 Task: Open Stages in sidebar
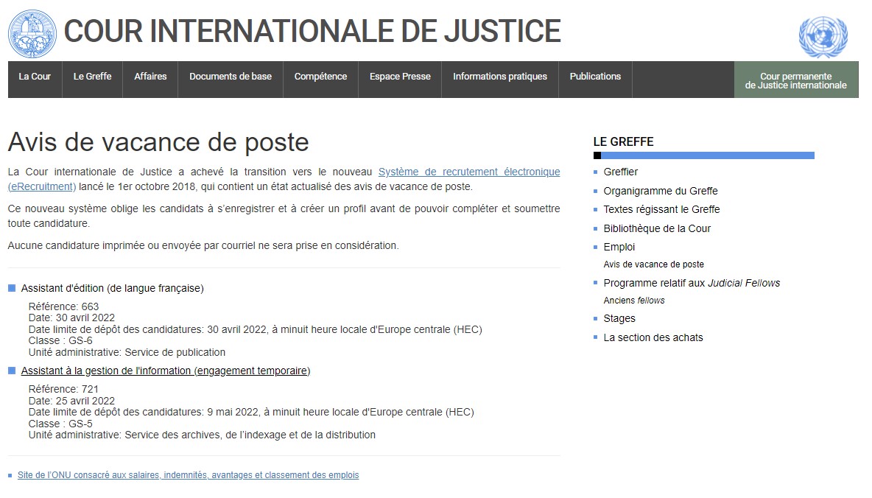(619, 319)
